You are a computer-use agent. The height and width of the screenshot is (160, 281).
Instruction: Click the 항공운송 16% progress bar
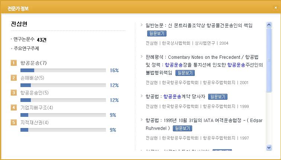point(63,70)
